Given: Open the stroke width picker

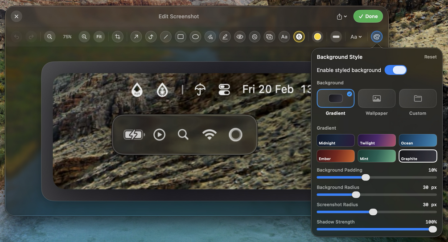Looking at the screenshot, I should pos(336,37).
